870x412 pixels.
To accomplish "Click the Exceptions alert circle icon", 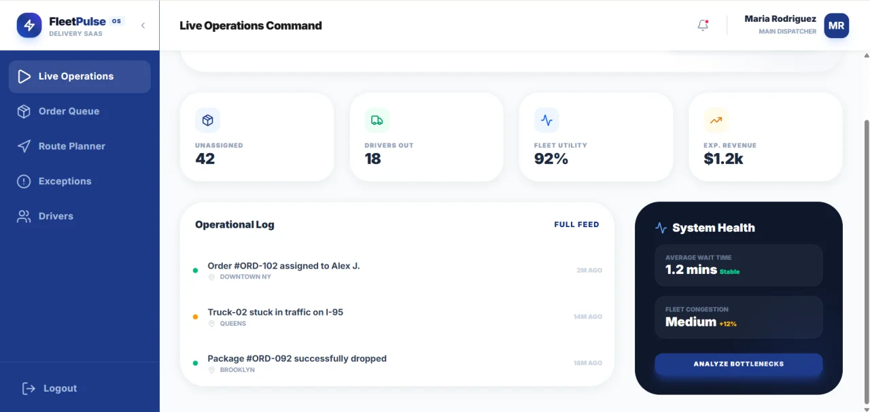I will click(24, 182).
